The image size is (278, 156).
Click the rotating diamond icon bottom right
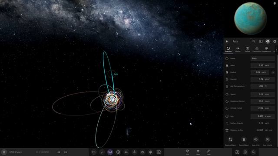(237, 152)
